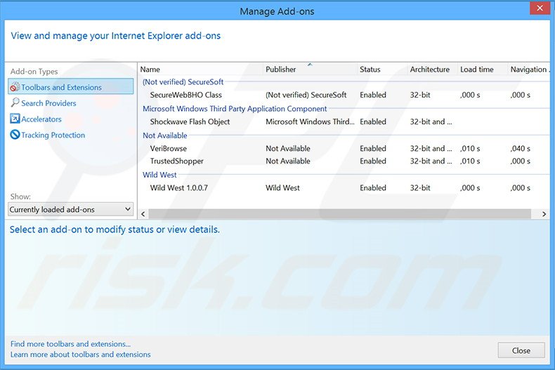Click the Wild West group header
Viewport: 555px width, 370px height.
click(159, 175)
